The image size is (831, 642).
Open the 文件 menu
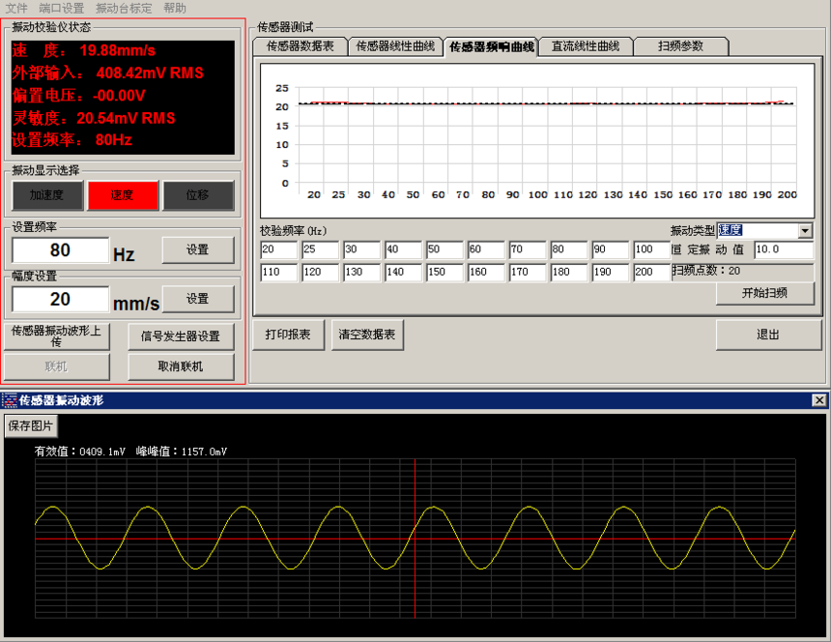[x=15, y=8]
